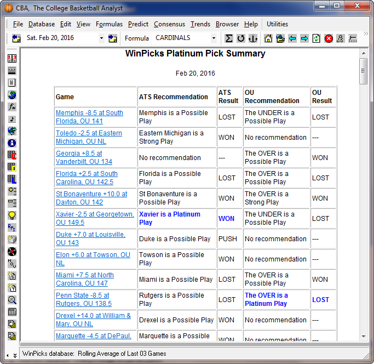
Task: Click the stacked P pages icon
Action: (x=12, y=324)
